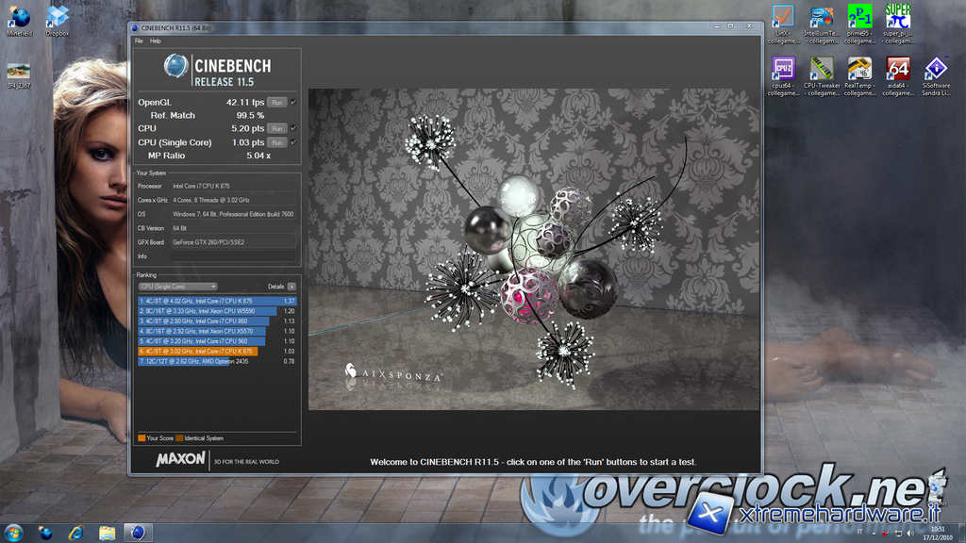The height and width of the screenshot is (543, 966).
Task: Run the CPU (Single Core) benchmark
Action: point(276,142)
